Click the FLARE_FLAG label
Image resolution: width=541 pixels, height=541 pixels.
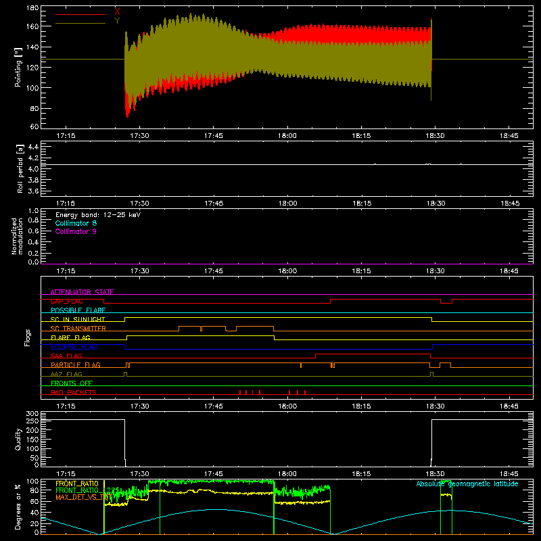[70, 337]
